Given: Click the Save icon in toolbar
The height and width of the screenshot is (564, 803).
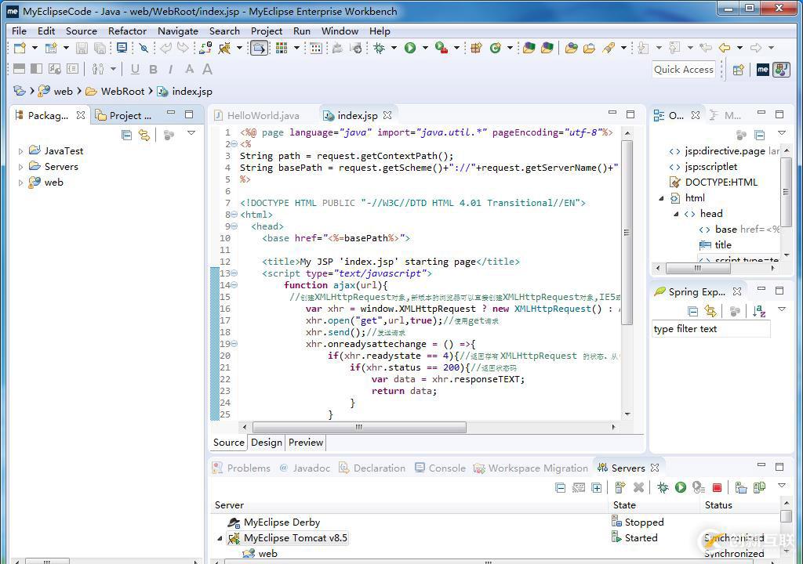Looking at the screenshot, I should (x=82, y=48).
